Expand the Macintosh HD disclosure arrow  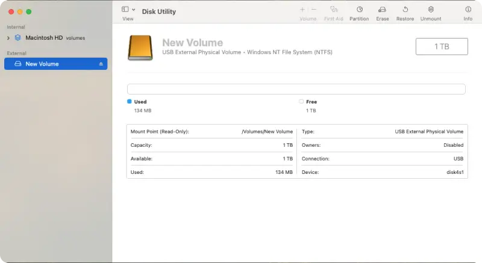[x=8, y=38]
